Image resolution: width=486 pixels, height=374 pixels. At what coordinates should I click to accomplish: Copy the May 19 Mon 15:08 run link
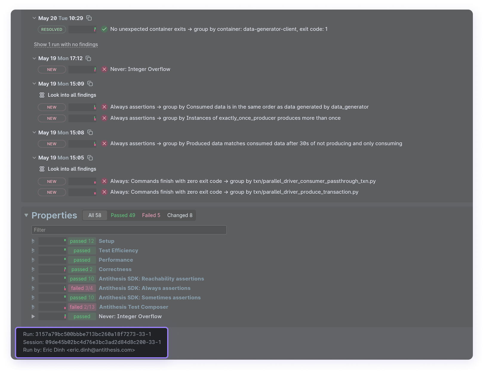coord(90,132)
